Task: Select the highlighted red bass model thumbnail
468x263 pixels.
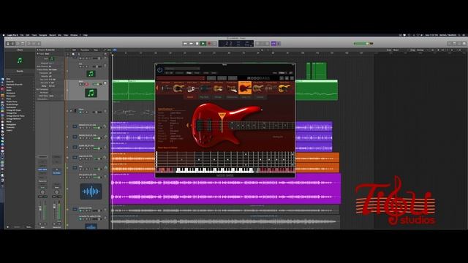Action: (x=245, y=88)
